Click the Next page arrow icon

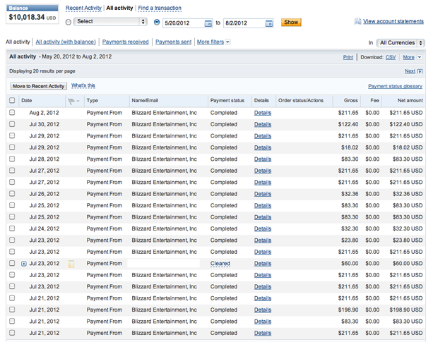[420, 71]
